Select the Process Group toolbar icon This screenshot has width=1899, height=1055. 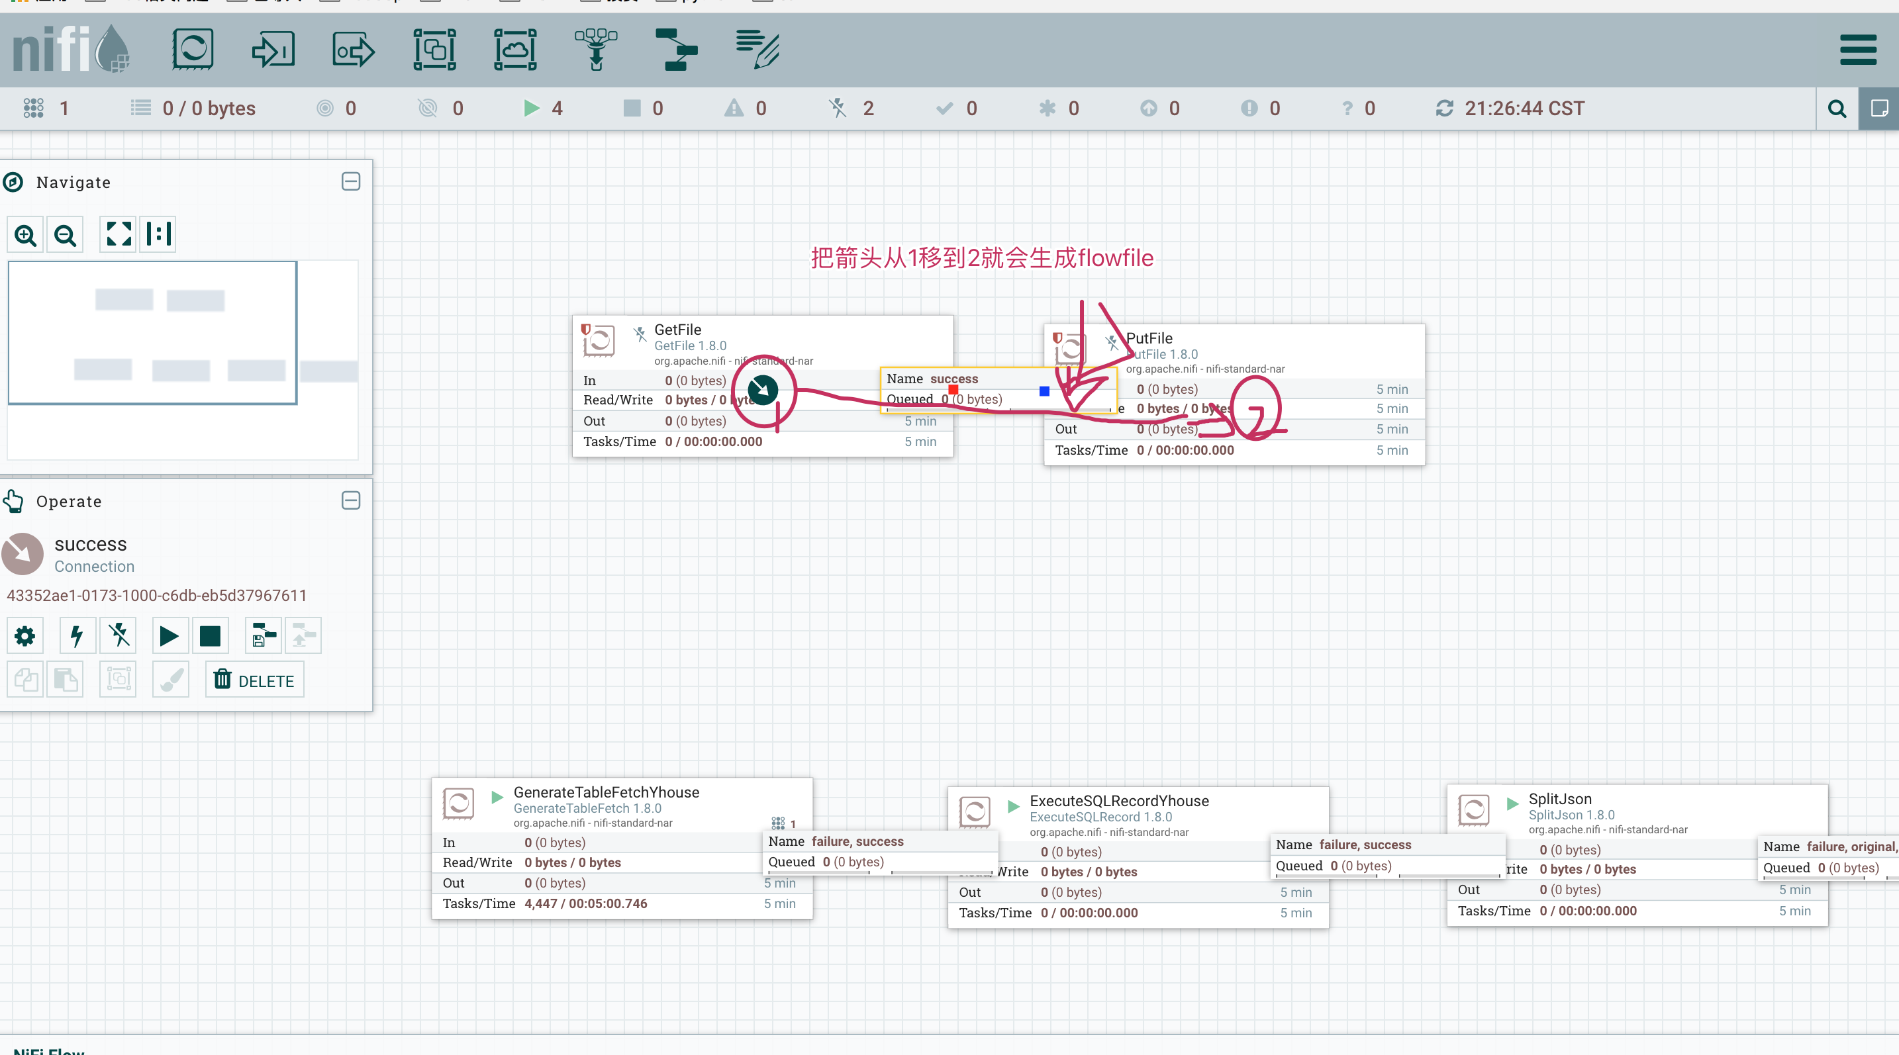(x=434, y=50)
